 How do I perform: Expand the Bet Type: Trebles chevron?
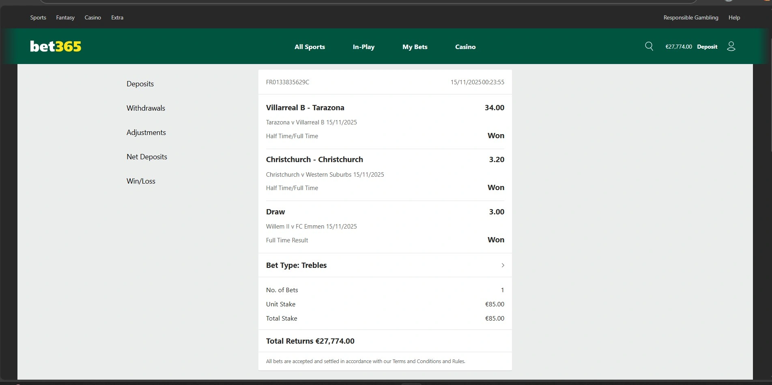pos(503,265)
